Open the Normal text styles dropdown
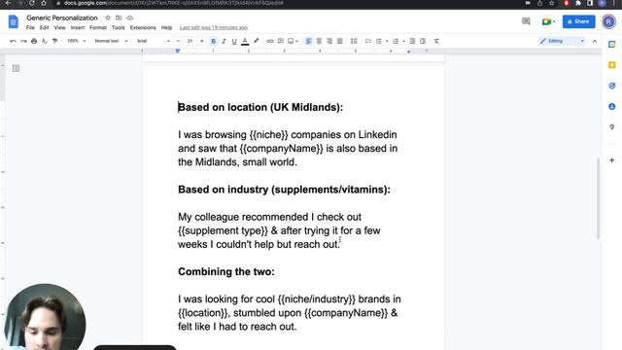Viewport: 622px width, 350px height. 111,41
